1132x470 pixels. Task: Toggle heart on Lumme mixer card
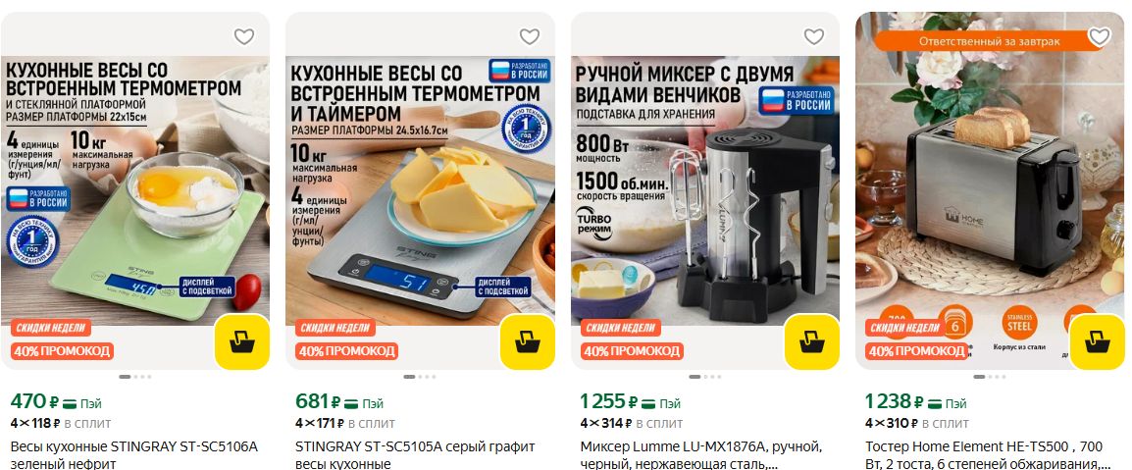tap(813, 36)
